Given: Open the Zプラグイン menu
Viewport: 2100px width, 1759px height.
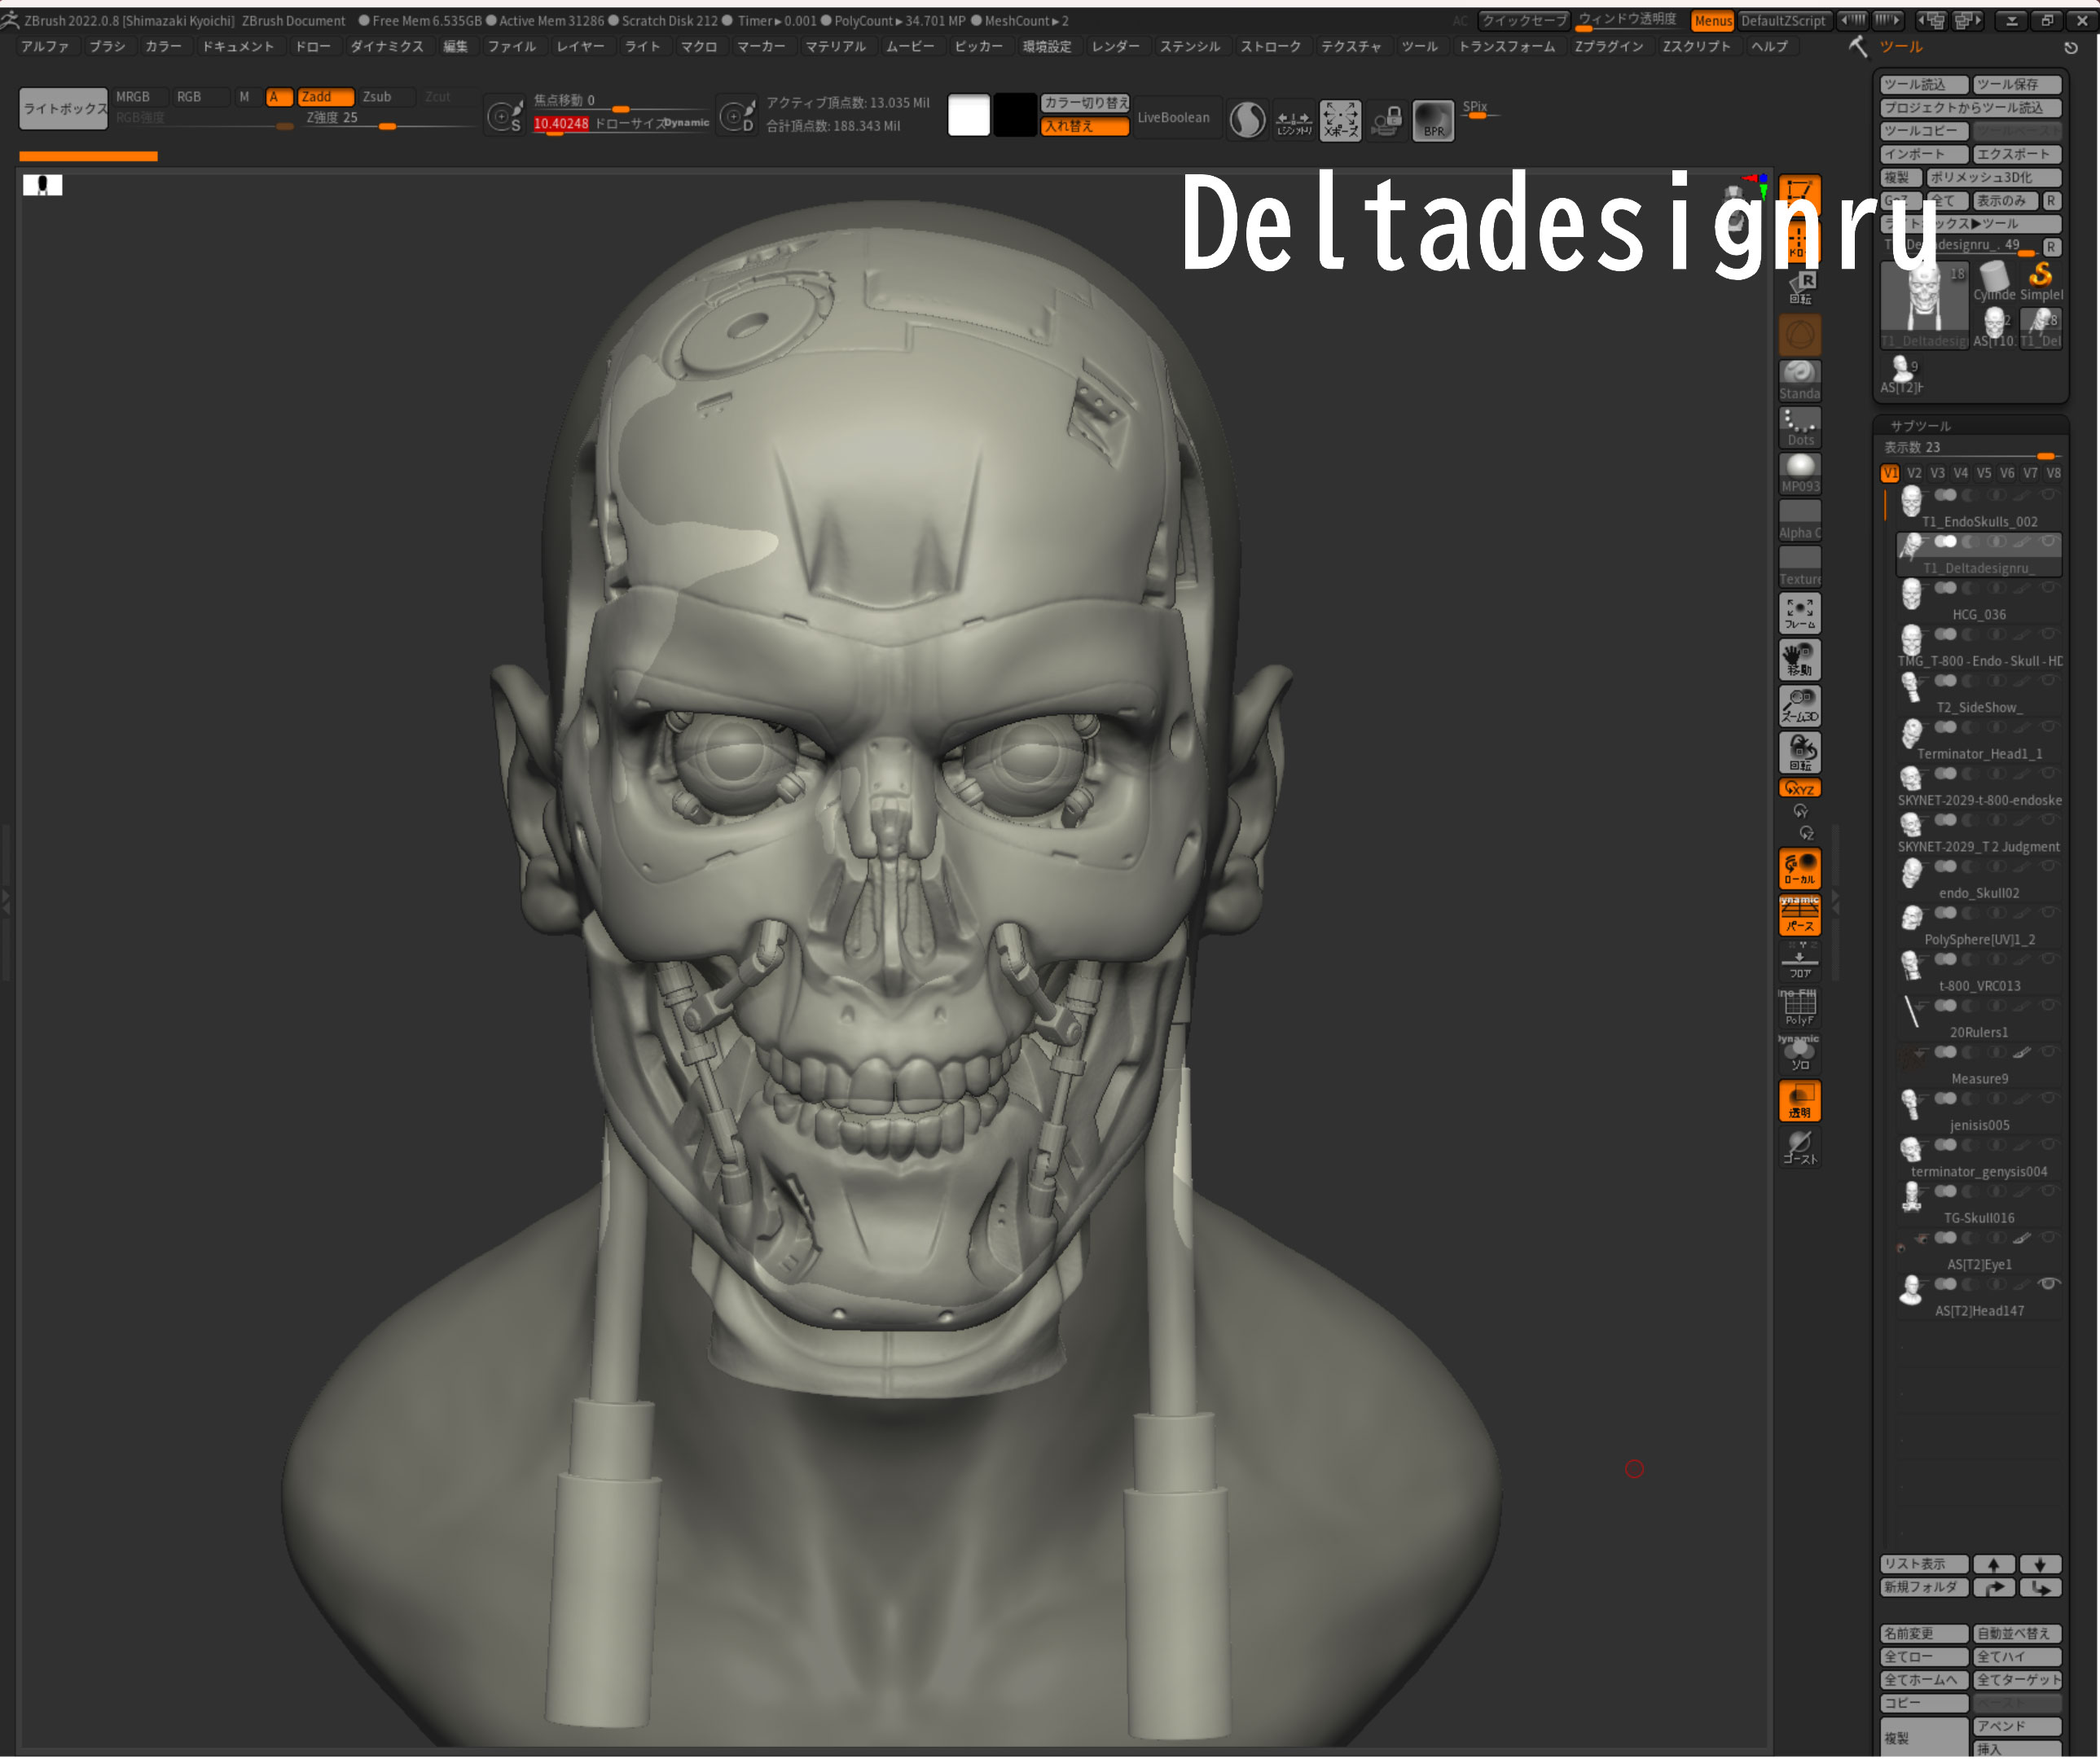Looking at the screenshot, I should coord(1608,47).
